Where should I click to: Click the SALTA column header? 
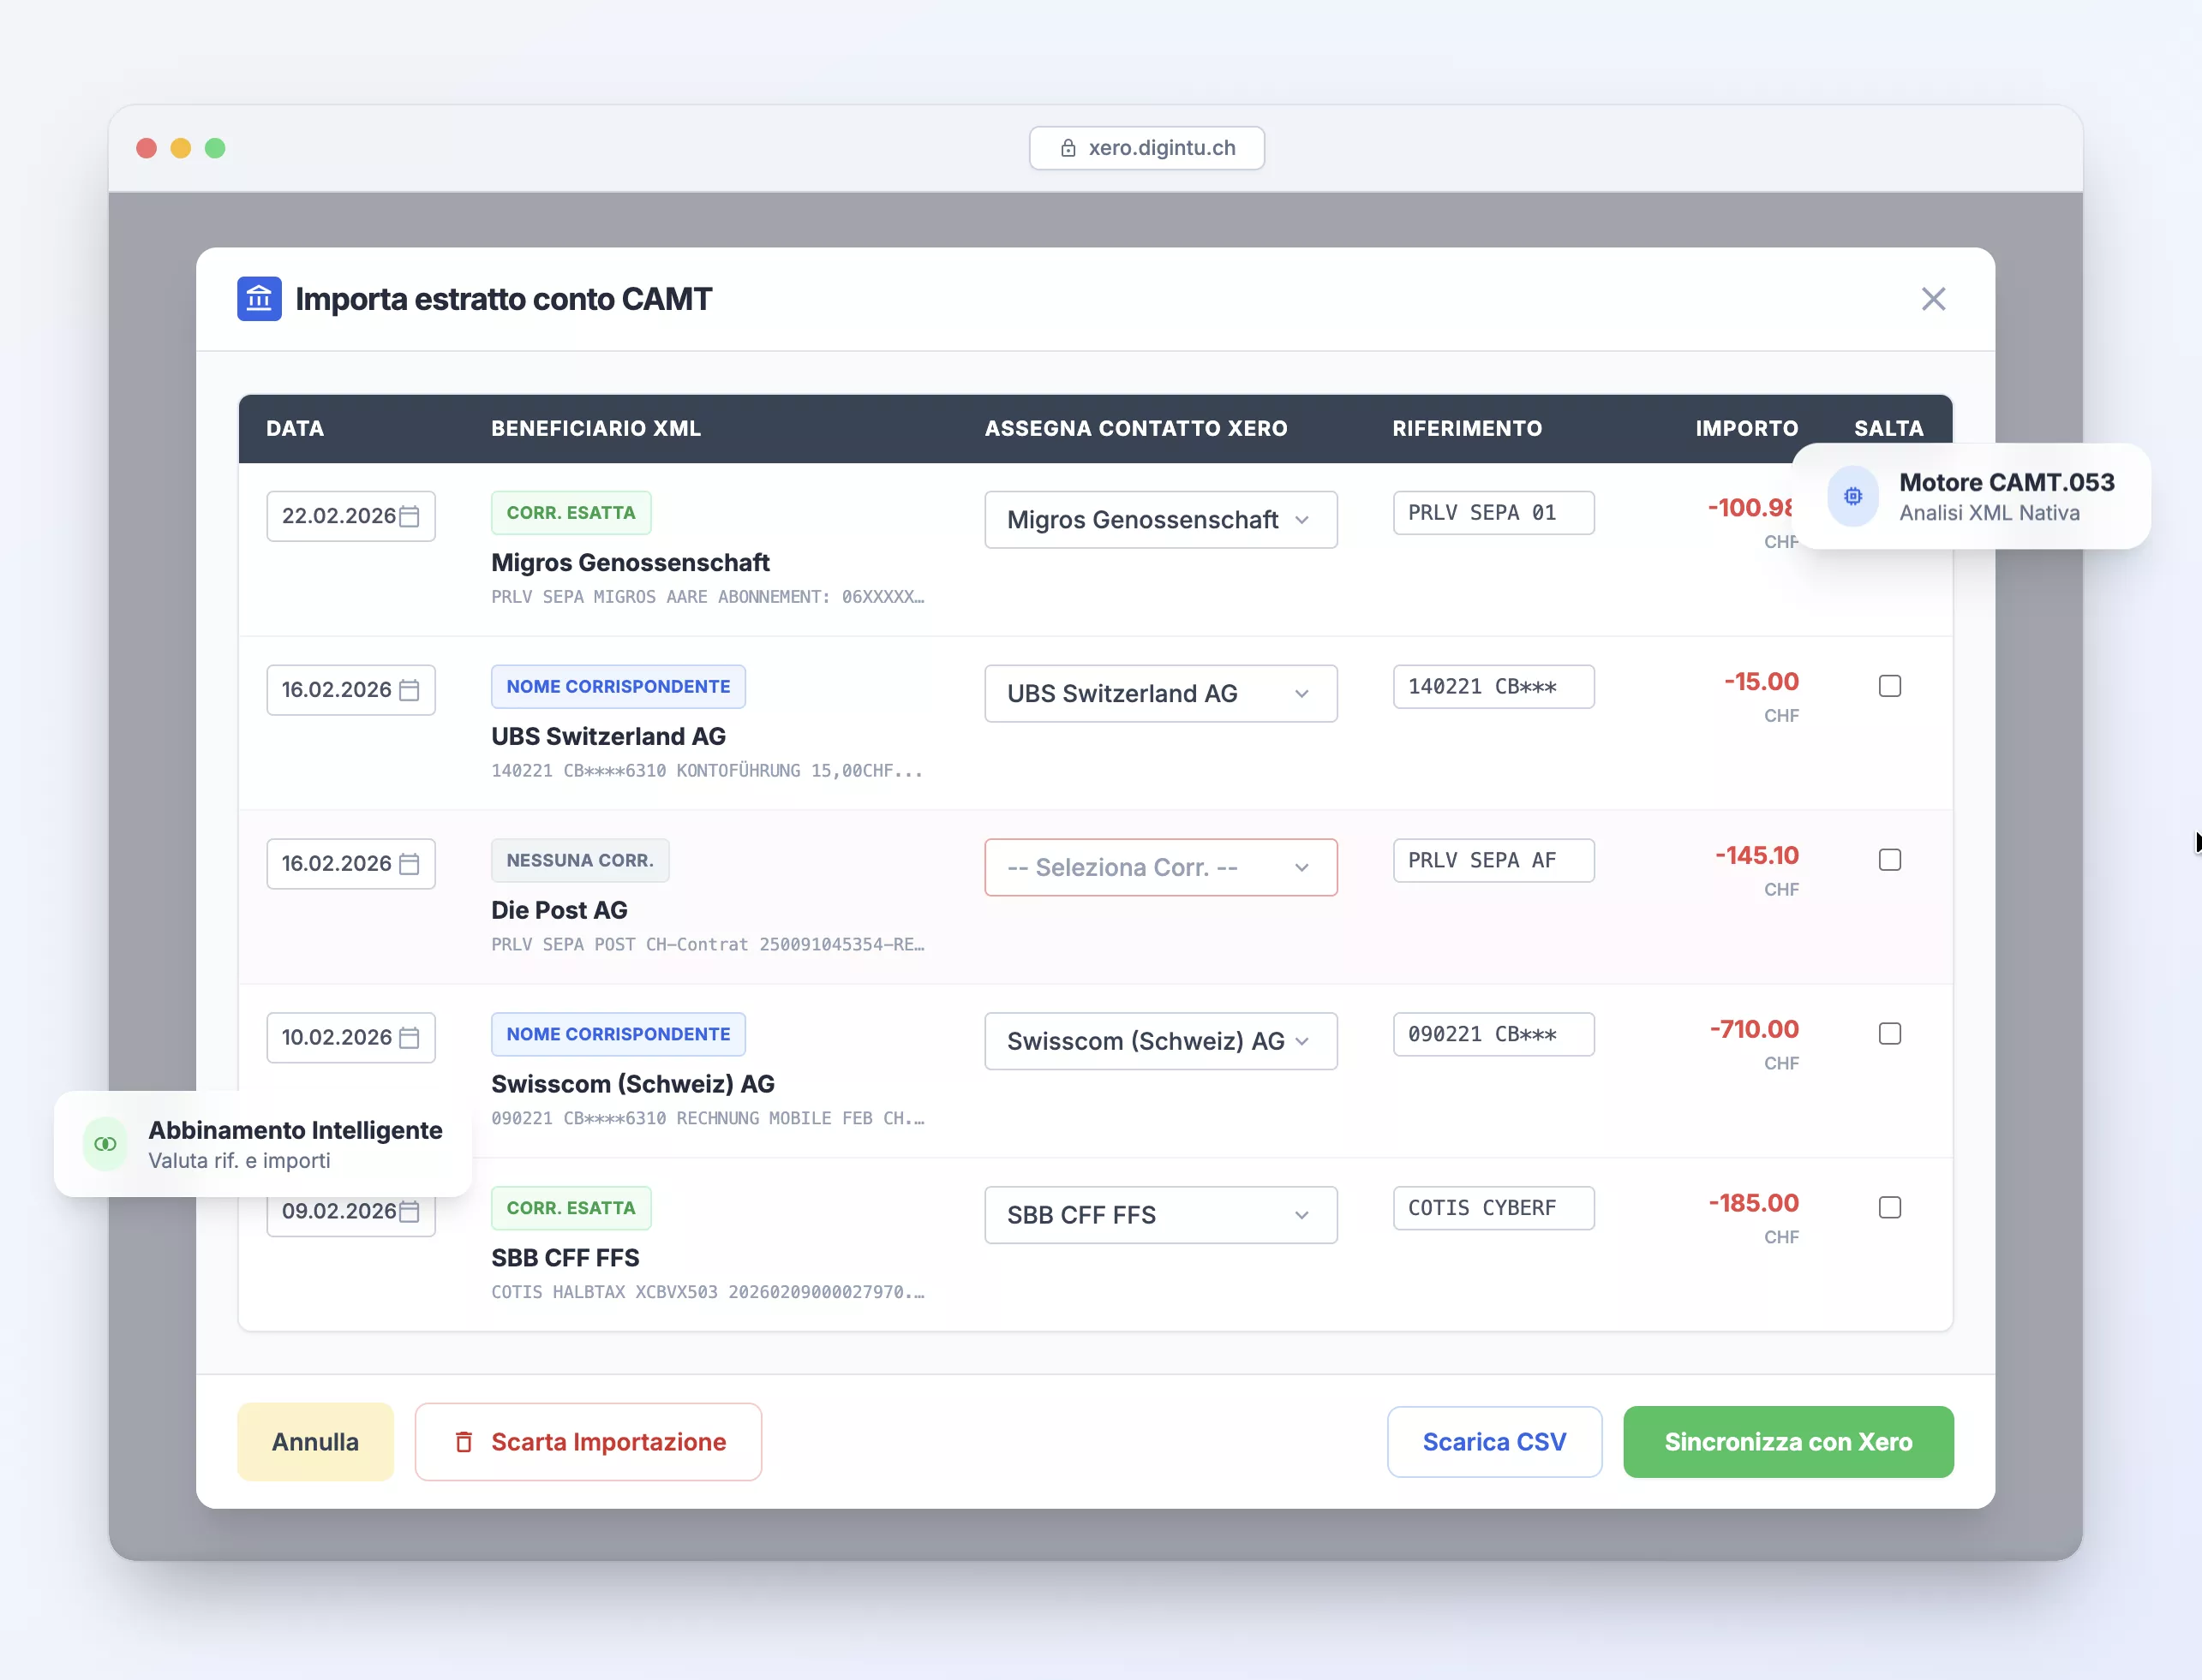[x=1889, y=429]
